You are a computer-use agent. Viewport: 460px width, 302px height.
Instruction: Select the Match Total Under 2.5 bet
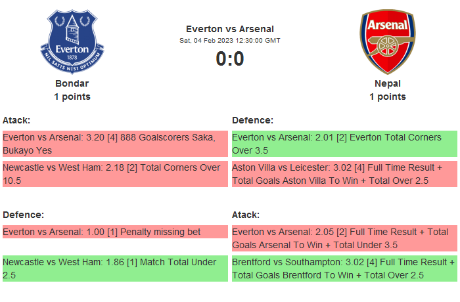115,269
